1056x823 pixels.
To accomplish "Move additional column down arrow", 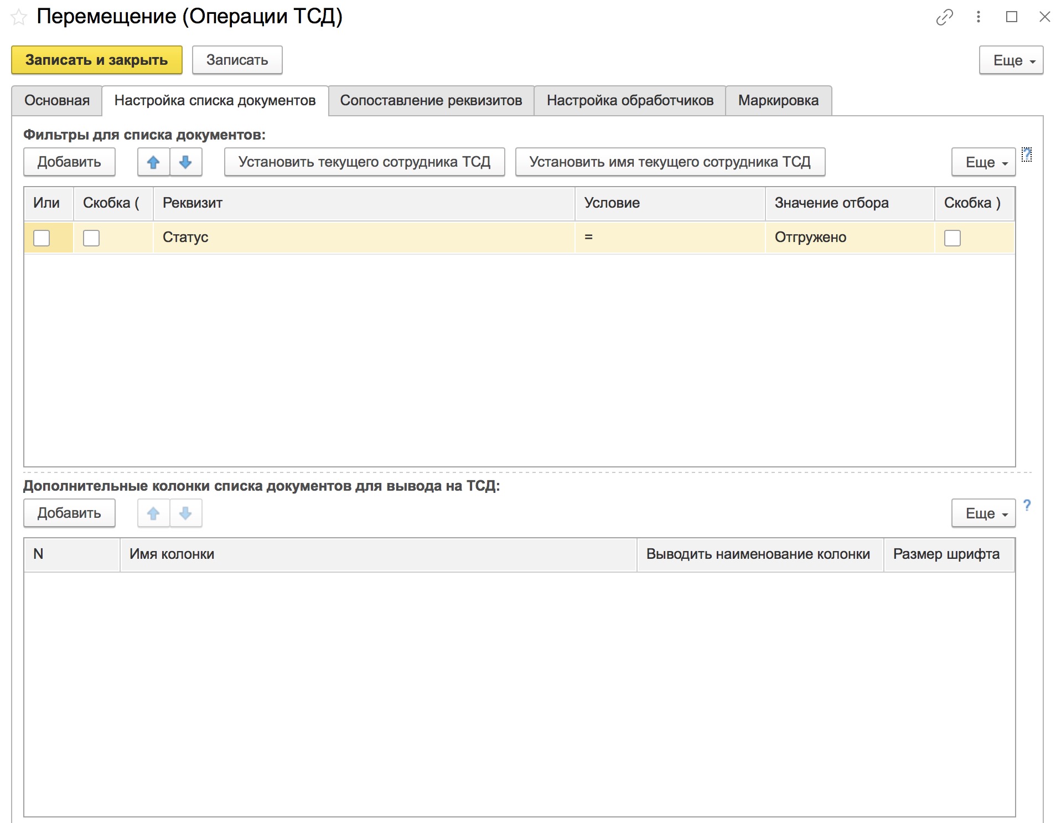I will tap(185, 513).
